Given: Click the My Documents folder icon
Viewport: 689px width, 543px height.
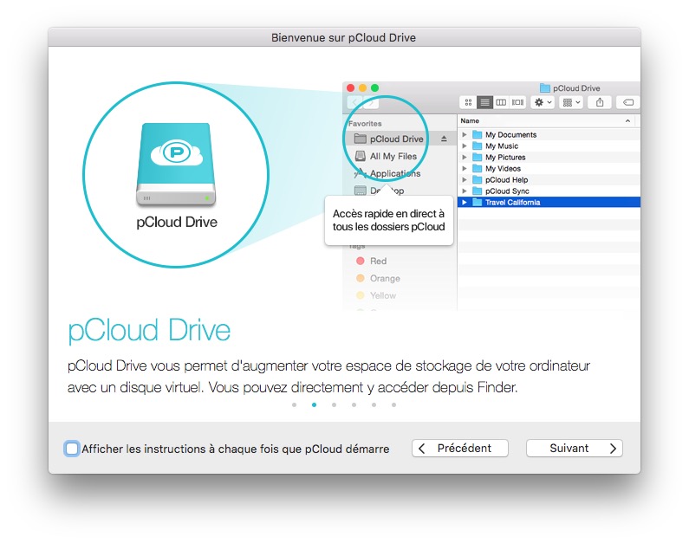Looking at the screenshot, I should pos(477,134).
